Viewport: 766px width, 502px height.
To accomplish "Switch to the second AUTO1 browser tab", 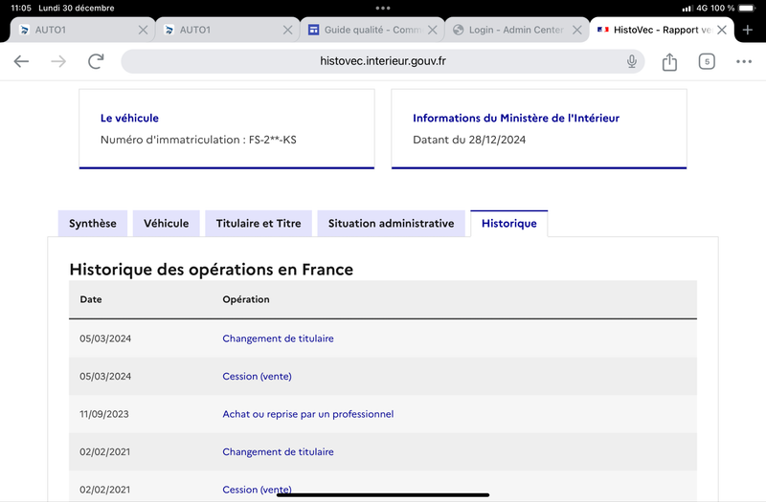I will [x=227, y=31].
